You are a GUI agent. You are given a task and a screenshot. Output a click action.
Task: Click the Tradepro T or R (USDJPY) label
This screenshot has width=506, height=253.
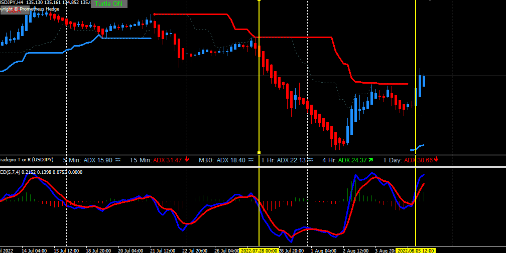27,160
